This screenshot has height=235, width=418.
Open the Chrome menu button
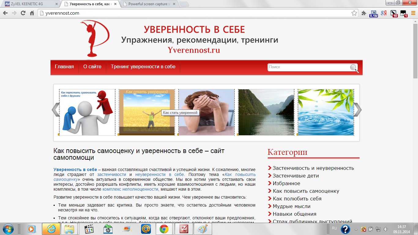coord(413,13)
